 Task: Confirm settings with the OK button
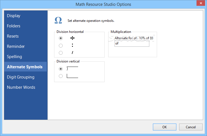[164, 127]
